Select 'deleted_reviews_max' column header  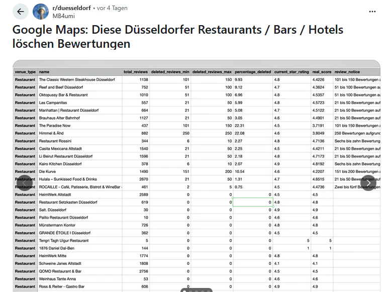pyautogui.click(x=212, y=72)
